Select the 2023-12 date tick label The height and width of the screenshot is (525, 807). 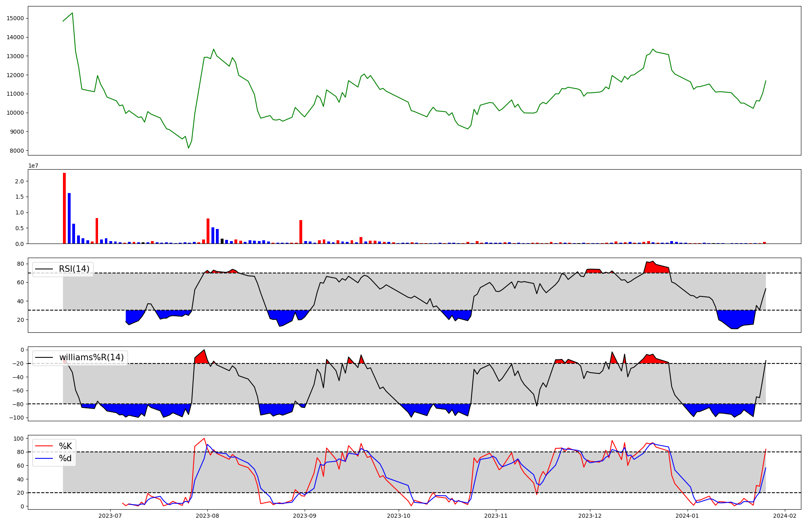pyautogui.click(x=590, y=516)
